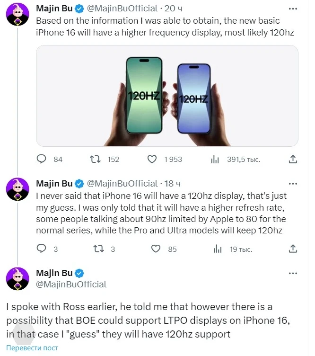Like the second tweet with 85 likes
The image size is (315, 356).
[156, 249]
